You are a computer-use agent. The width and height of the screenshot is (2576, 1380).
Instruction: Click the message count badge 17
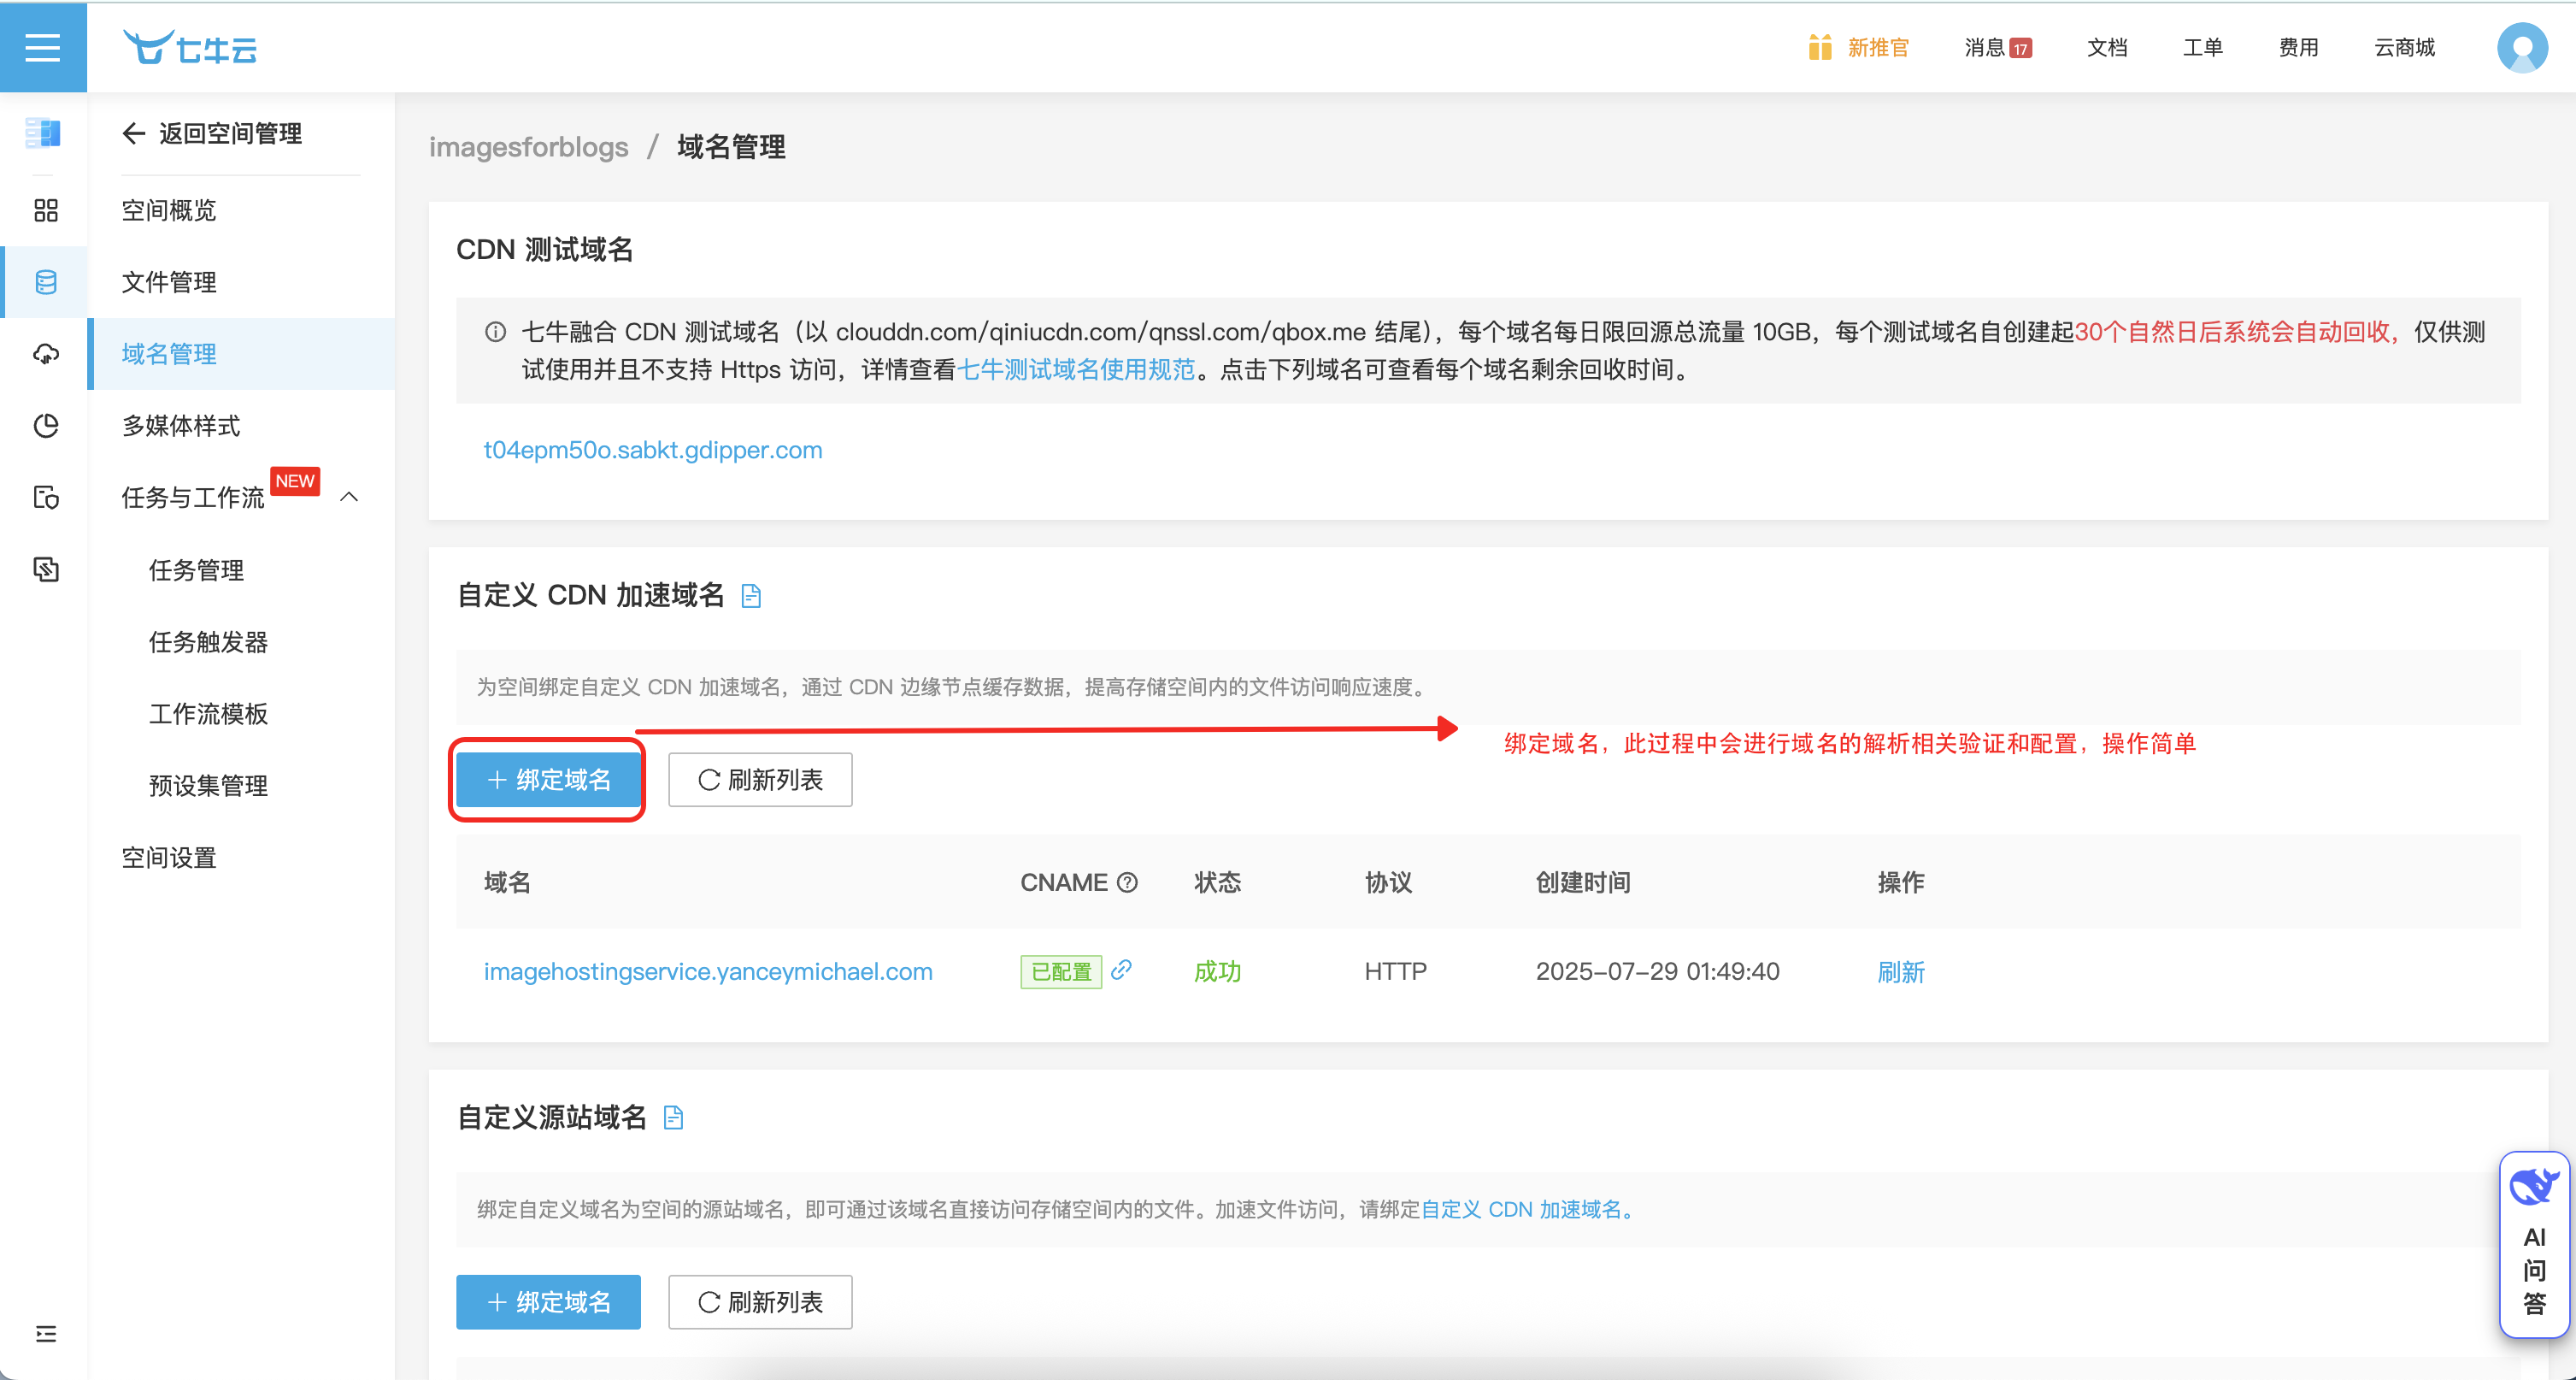2020,48
